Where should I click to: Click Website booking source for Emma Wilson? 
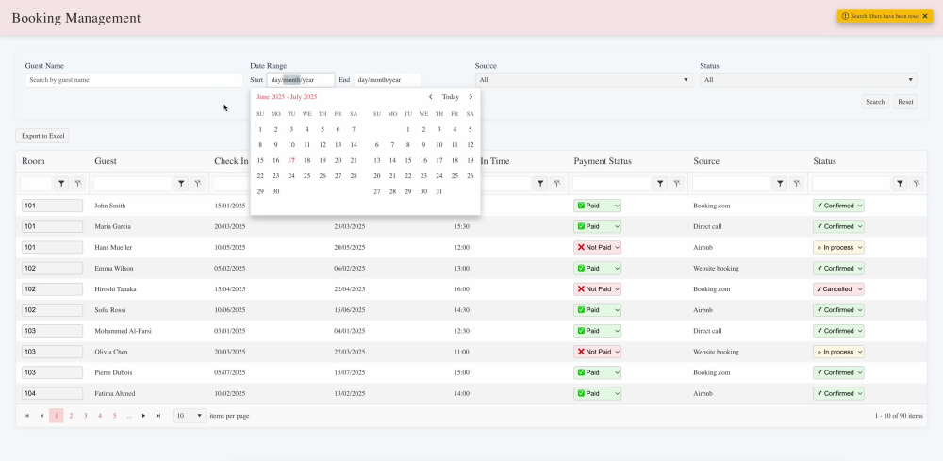point(717,268)
